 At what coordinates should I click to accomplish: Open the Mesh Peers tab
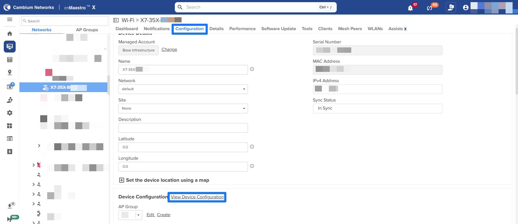(350, 29)
